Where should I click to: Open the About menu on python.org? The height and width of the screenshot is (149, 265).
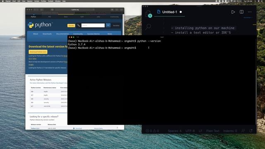[x=36, y=34]
